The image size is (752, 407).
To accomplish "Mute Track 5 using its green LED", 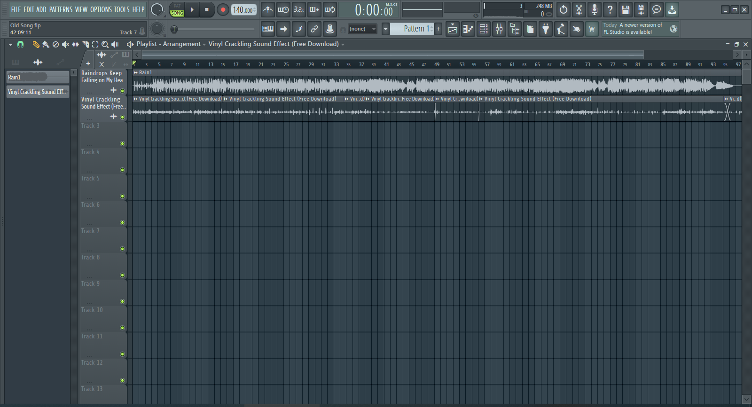I will tap(123, 196).
